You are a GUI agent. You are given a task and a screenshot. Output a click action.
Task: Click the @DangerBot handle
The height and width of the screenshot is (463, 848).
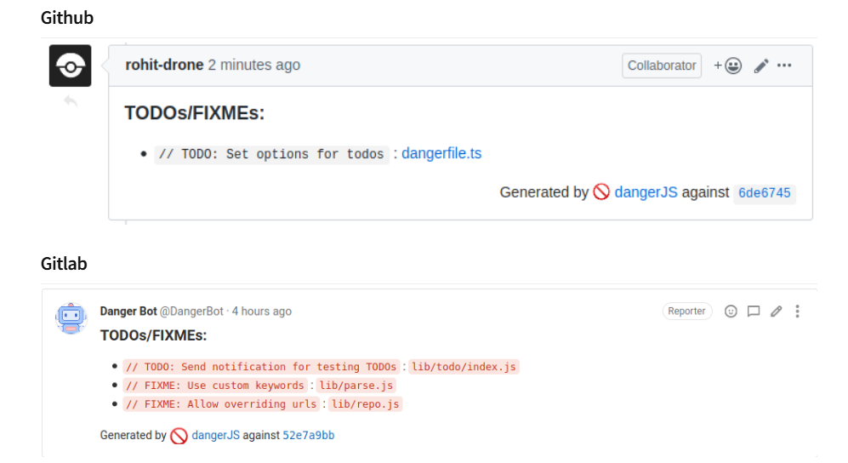(x=191, y=312)
